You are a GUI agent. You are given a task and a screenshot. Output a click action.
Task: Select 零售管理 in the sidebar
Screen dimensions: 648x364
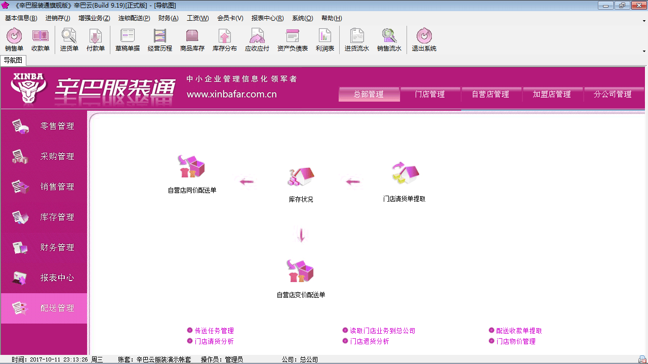coord(44,126)
